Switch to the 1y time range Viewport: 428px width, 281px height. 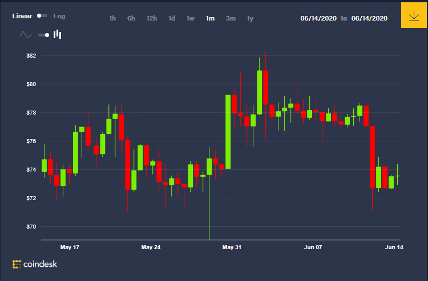click(251, 18)
